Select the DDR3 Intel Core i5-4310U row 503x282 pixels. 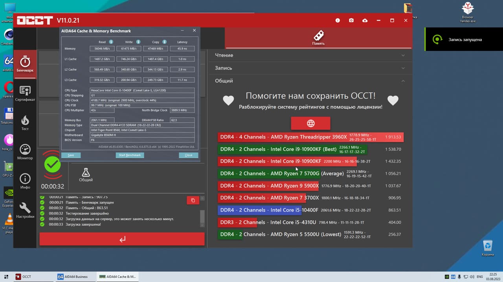(310, 222)
